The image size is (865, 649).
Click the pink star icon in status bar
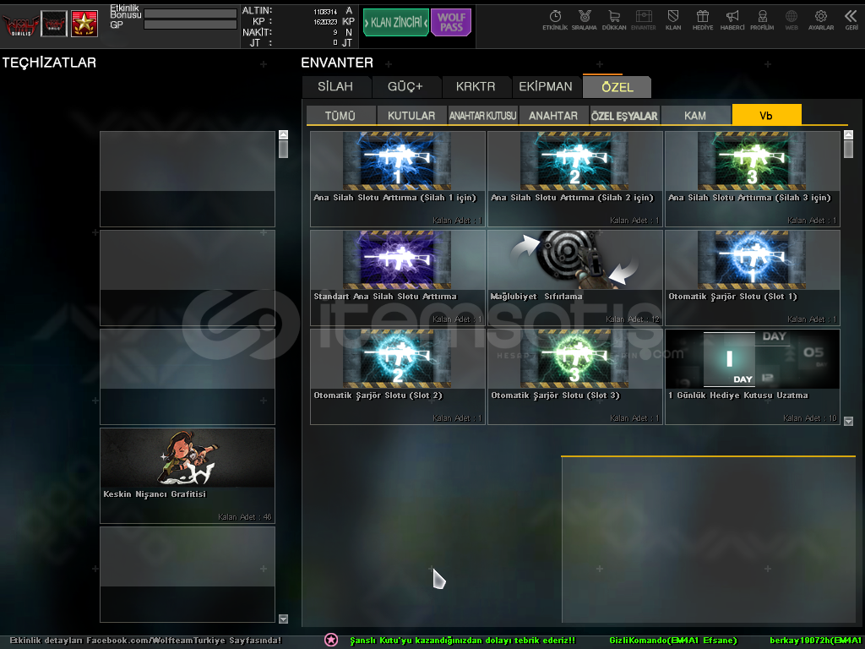click(x=331, y=640)
